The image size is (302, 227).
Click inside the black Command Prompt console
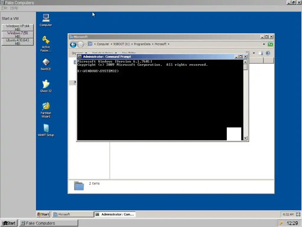tap(160, 100)
